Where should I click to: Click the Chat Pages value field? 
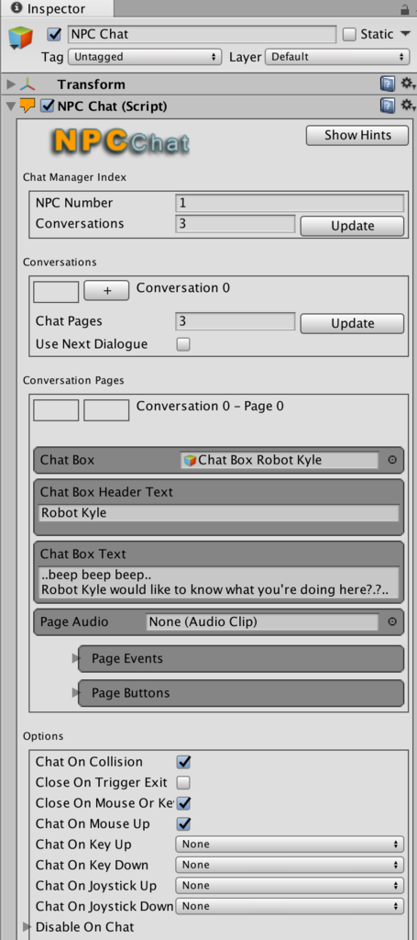tap(236, 321)
